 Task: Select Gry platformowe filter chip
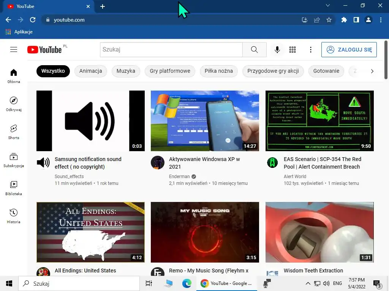click(170, 71)
